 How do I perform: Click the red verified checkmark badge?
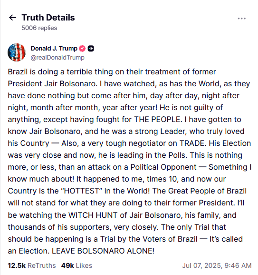(x=82, y=49)
